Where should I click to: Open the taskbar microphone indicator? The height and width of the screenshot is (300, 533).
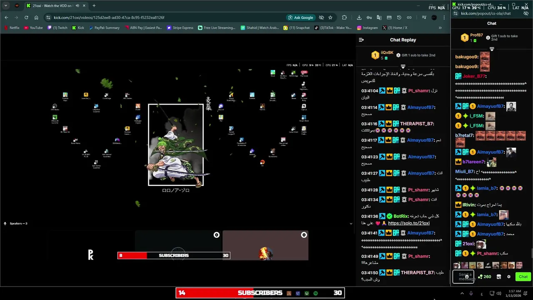click(x=471, y=293)
